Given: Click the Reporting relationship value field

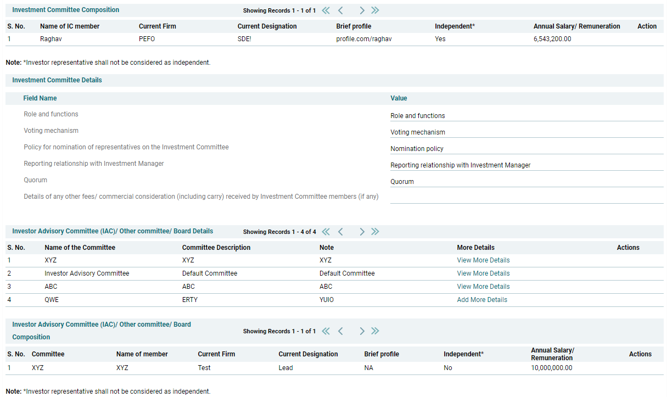Looking at the screenshot, I should 526,165.
